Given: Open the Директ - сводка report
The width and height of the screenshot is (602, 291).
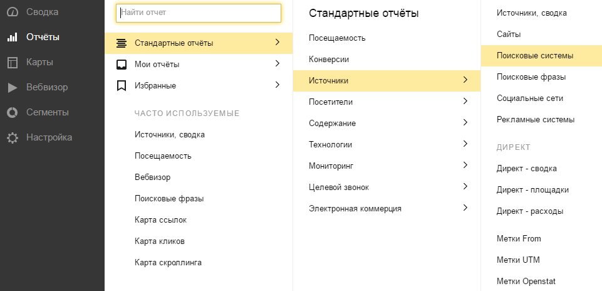Looking at the screenshot, I should (x=526, y=168).
